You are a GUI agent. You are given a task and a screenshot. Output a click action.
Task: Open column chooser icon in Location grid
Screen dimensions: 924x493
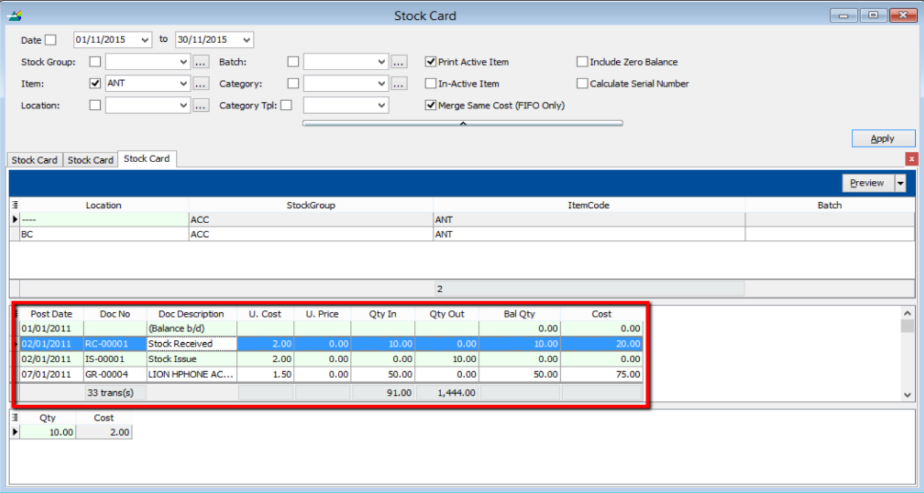15,205
